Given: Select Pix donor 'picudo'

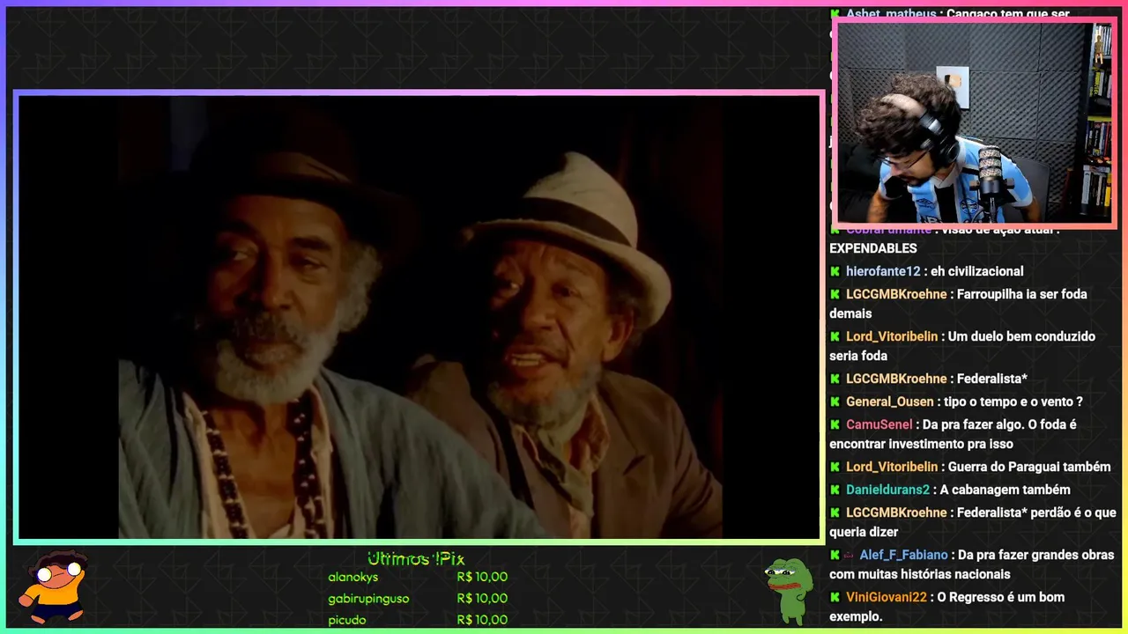Looking at the screenshot, I should click(x=347, y=620).
